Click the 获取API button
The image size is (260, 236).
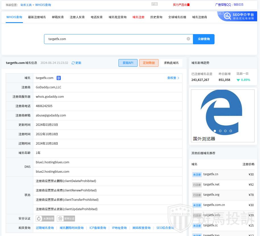click(x=128, y=63)
